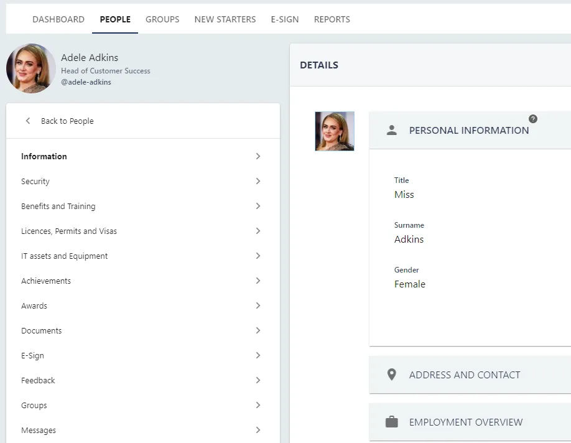The image size is (571, 443).
Task: Open Benefits and Training section
Action: click(x=143, y=206)
